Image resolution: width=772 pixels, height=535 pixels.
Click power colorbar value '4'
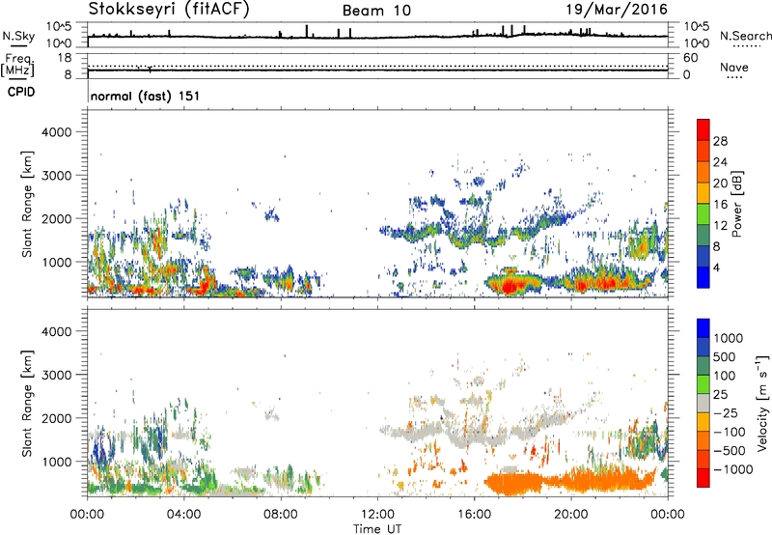716,267
